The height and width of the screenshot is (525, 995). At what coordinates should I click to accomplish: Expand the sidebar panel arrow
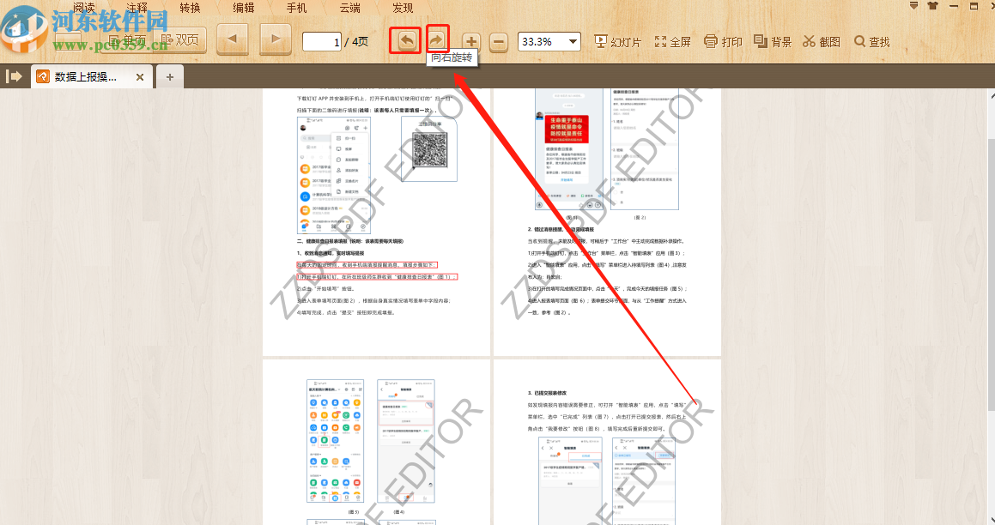click(x=14, y=76)
